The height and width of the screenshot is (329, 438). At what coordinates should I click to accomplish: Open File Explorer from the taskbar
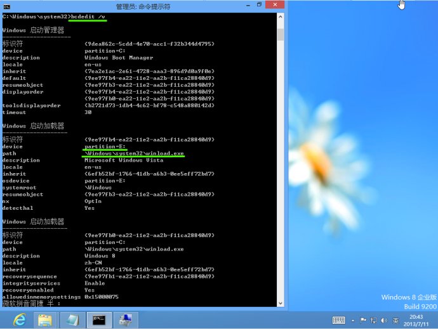pyautogui.click(x=44, y=319)
